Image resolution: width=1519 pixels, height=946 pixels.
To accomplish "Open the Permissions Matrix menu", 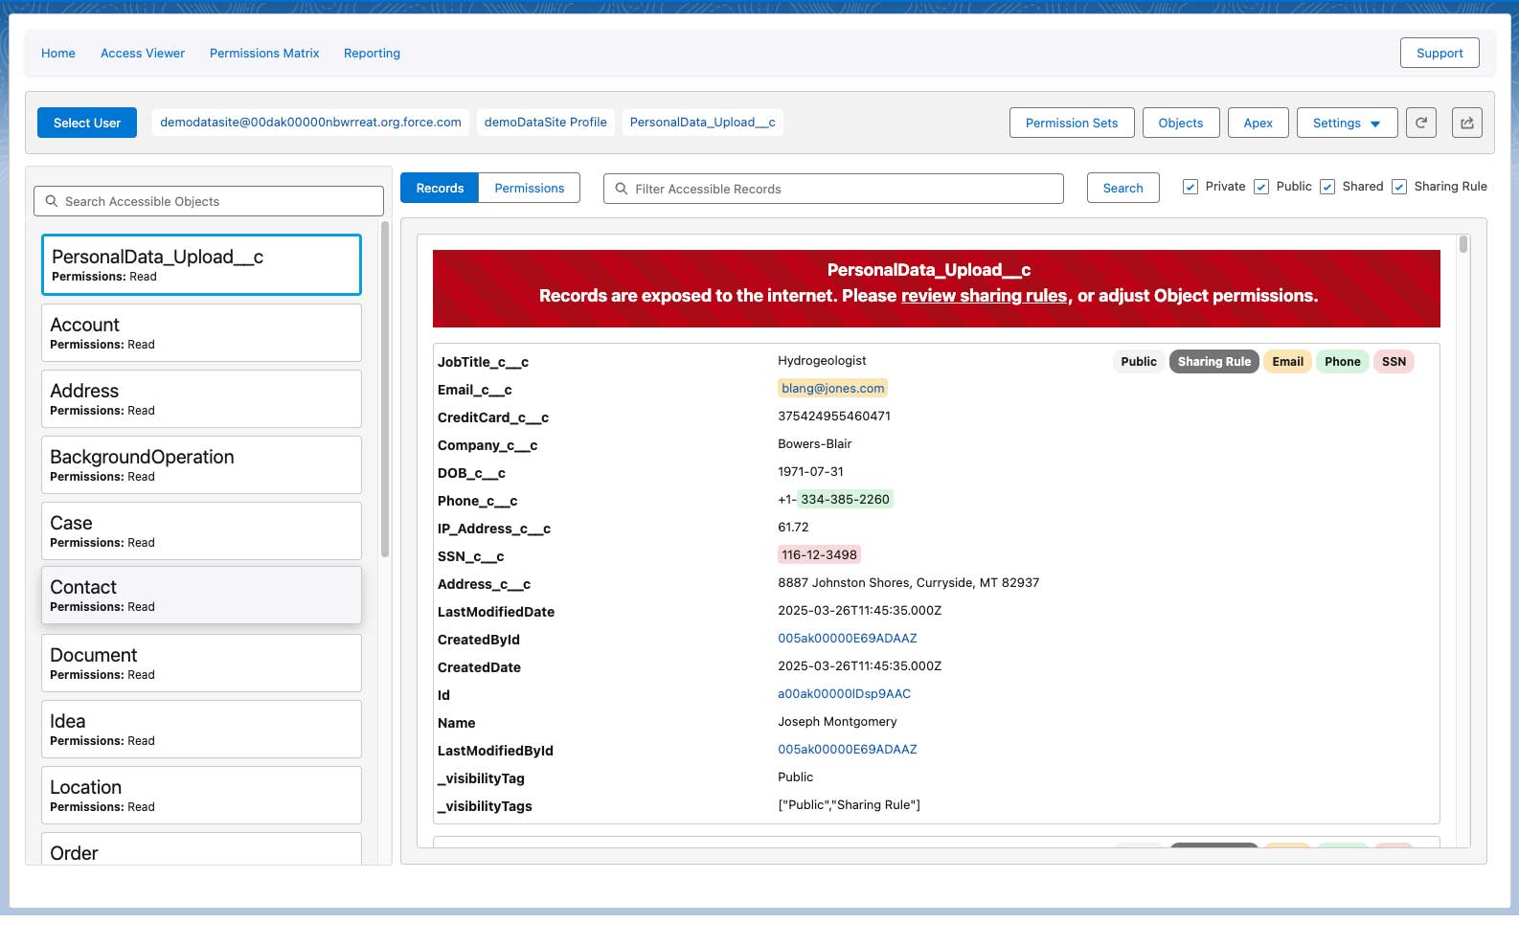I will point(264,54).
